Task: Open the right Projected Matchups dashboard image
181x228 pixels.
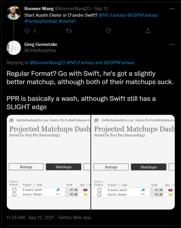Action: [133, 162]
